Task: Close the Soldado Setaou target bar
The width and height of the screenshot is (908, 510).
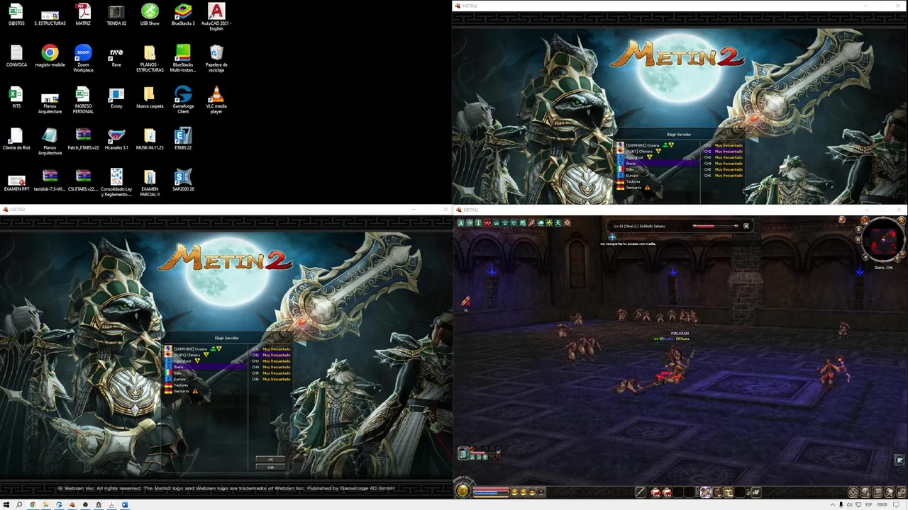Action: pos(746,226)
